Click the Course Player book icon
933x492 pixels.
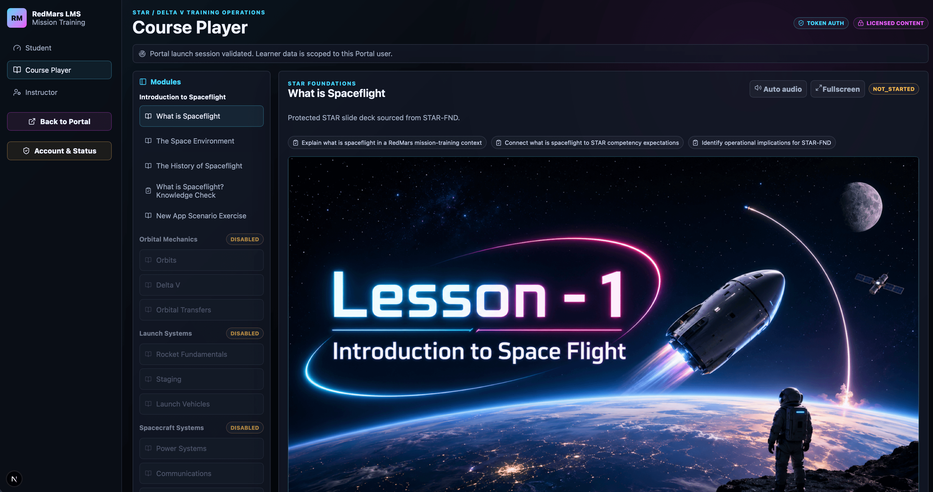tap(17, 70)
